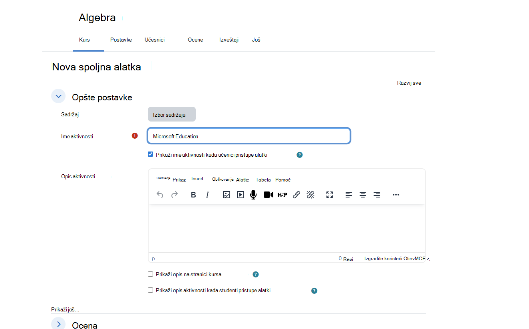Image resolution: width=529 pixels, height=329 pixels.
Task: Open help for Prikaži opis na stranici kursa
Action: (x=256, y=275)
